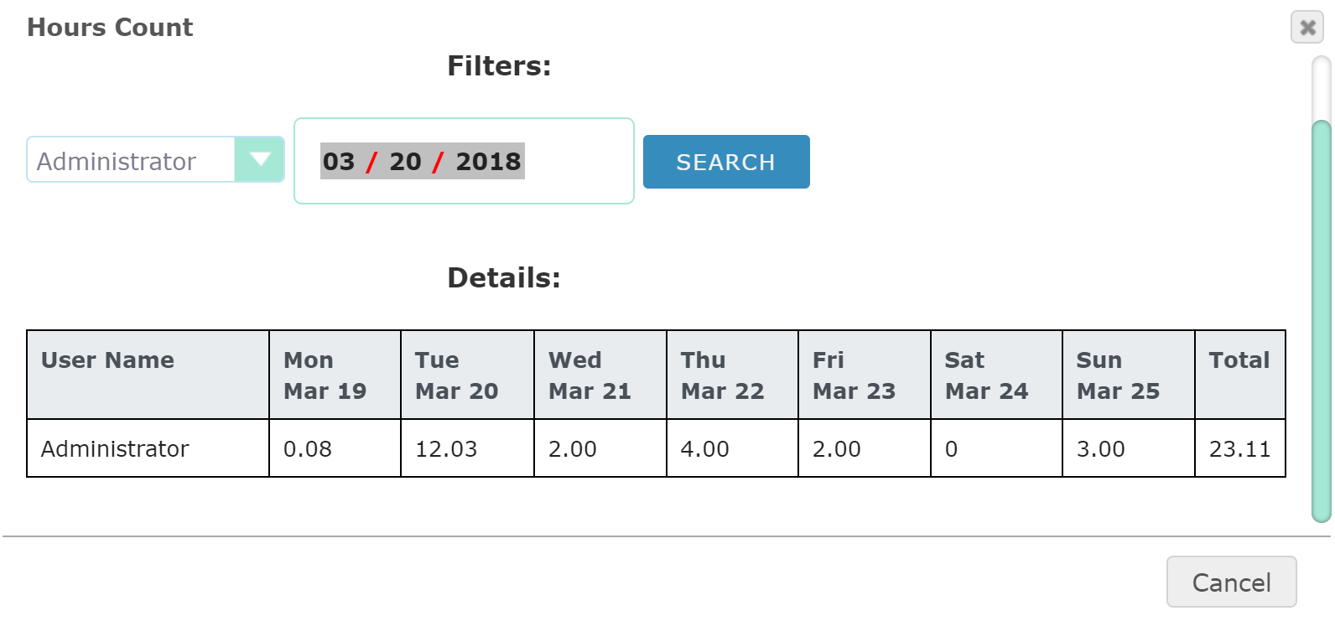The width and height of the screenshot is (1335, 621).
Task: Click the Hours Count dialog title
Action: 109,27
